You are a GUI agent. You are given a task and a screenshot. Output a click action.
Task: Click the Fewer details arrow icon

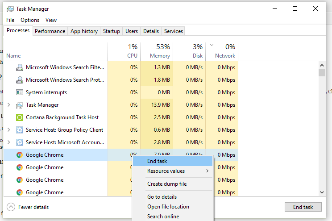[x=11, y=207]
